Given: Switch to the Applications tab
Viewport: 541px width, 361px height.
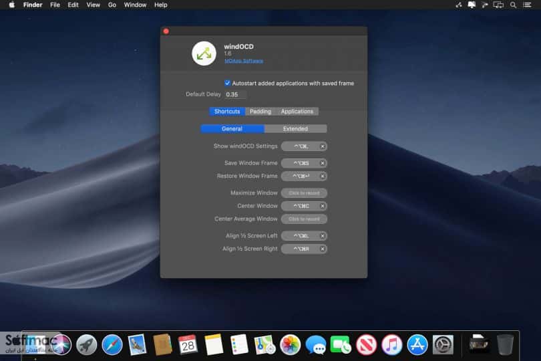Looking at the screenshot, I should (x=297, y=111).
